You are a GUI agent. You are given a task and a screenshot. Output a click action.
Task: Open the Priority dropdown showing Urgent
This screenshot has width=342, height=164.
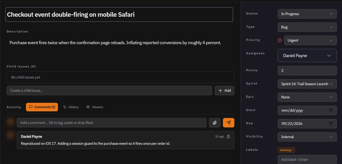point(310,40)
